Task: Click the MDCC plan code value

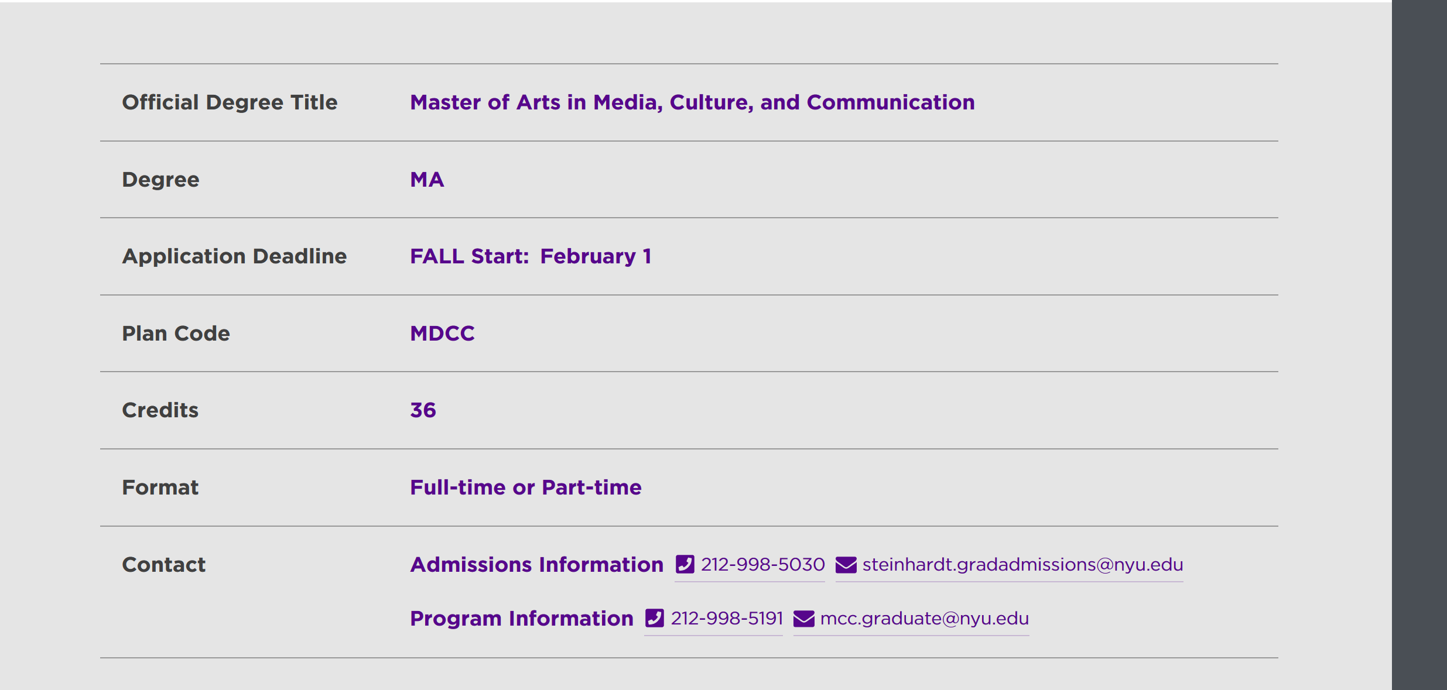Action: (x=442, y=333)
